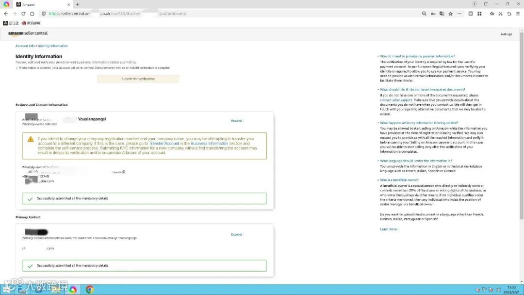Click the Submit for verification button
The image size is (524, 295).
138,79
